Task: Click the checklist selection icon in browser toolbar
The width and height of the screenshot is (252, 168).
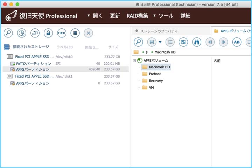Action: (170, 42)
